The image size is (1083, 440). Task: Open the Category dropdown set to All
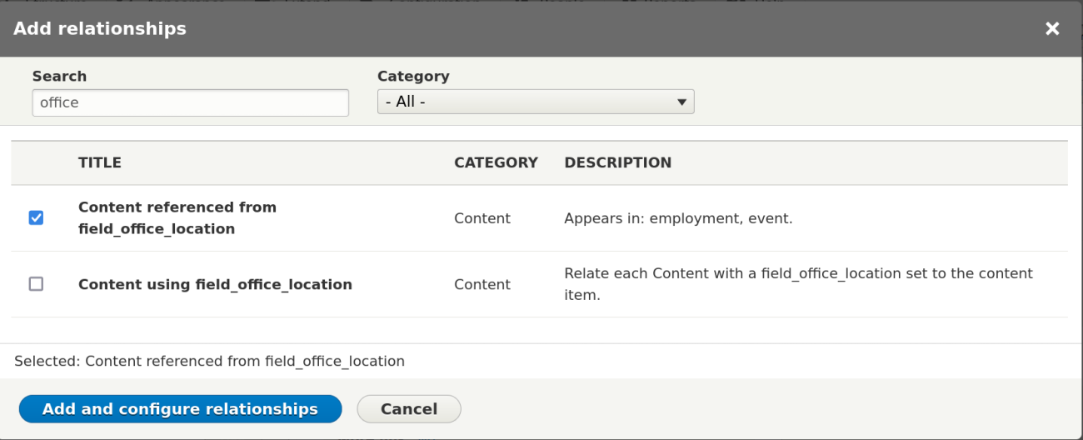tap(535, 102)
